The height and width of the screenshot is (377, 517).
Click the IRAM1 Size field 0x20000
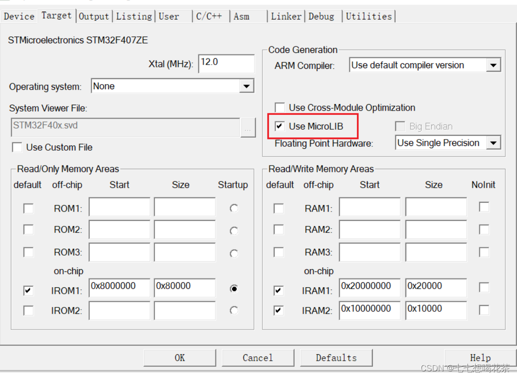(436, 288)
